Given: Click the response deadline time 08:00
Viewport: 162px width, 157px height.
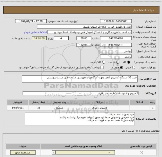Looking at the screenshot, I should pos(84,38).
